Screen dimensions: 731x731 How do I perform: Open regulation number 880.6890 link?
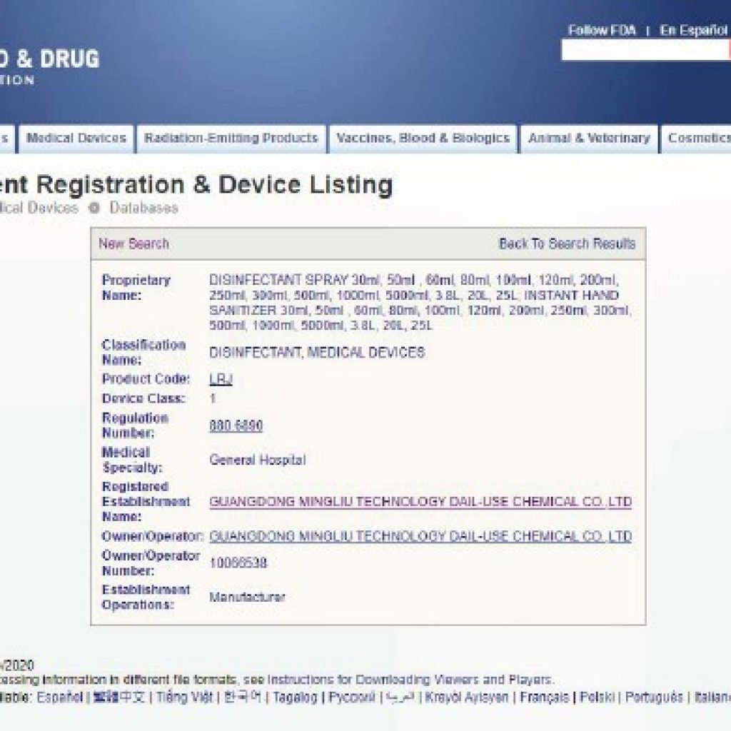coord(236,425)
